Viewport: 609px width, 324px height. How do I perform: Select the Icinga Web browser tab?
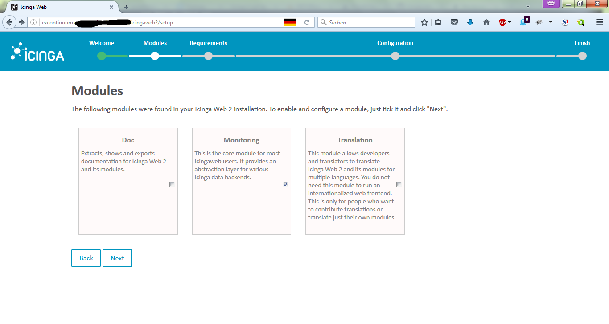pos(62,7)
